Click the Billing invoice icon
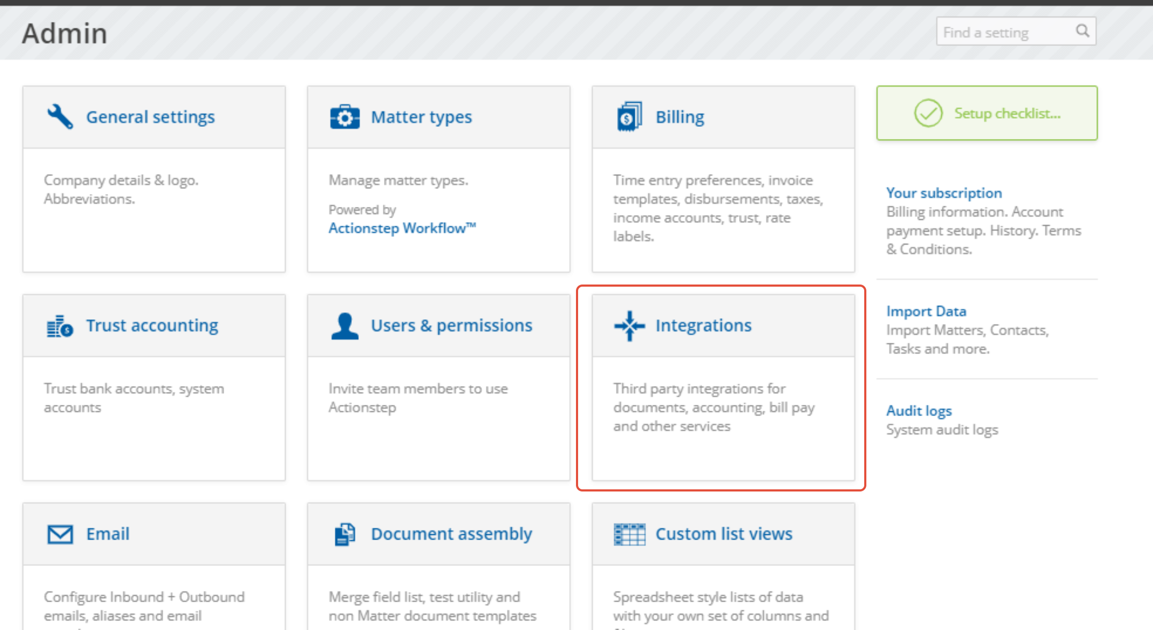 pos(629,117)
